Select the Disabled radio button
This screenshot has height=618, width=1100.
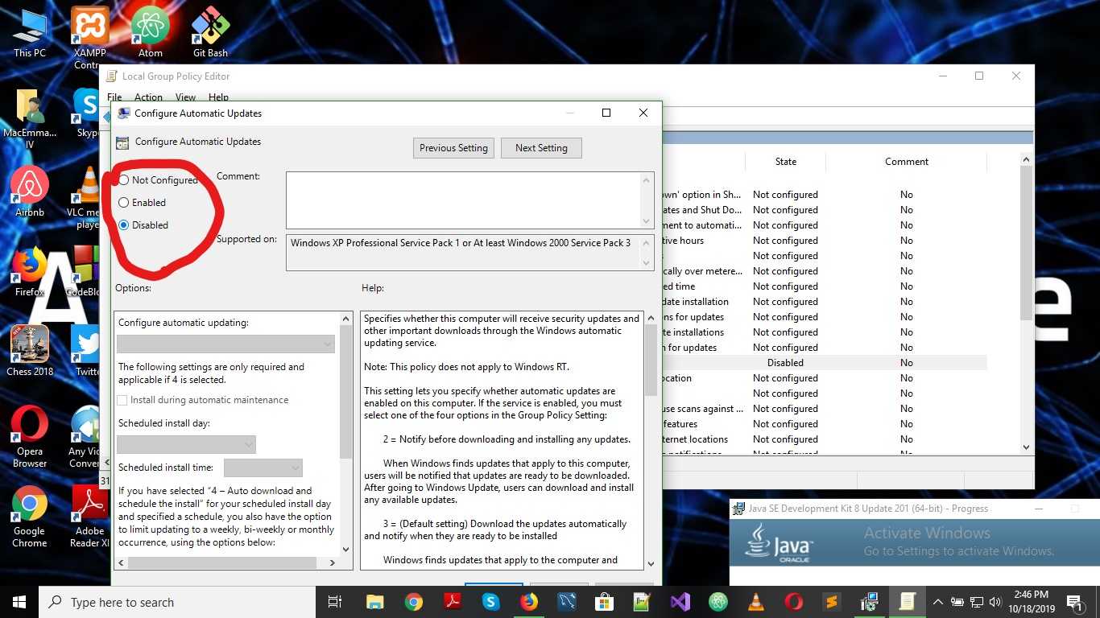[x=124, y=225]
